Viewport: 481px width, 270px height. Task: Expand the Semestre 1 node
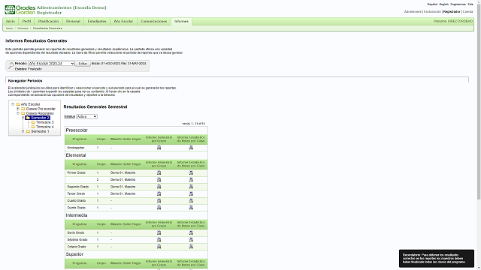[x=23, y=131]
